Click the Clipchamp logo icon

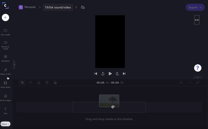coord(6,6)
